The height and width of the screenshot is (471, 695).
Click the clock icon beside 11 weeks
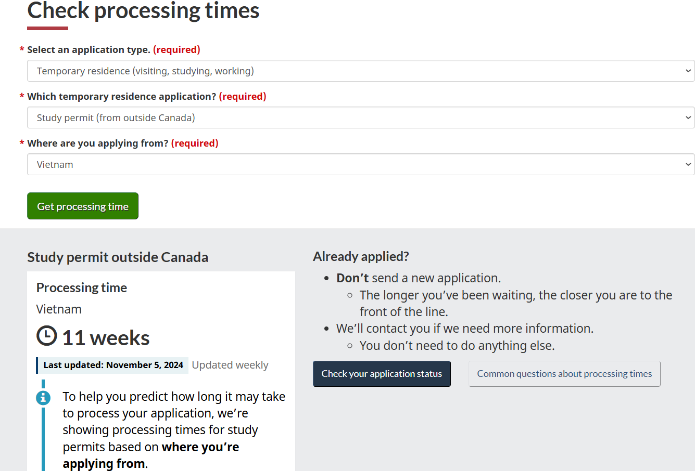(46, 336)
